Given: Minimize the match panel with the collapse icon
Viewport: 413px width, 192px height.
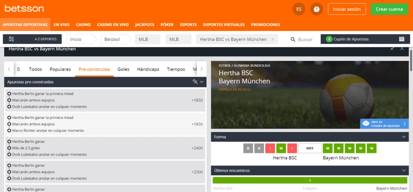Looking at the screenshot, I should (x=393, y=48).
